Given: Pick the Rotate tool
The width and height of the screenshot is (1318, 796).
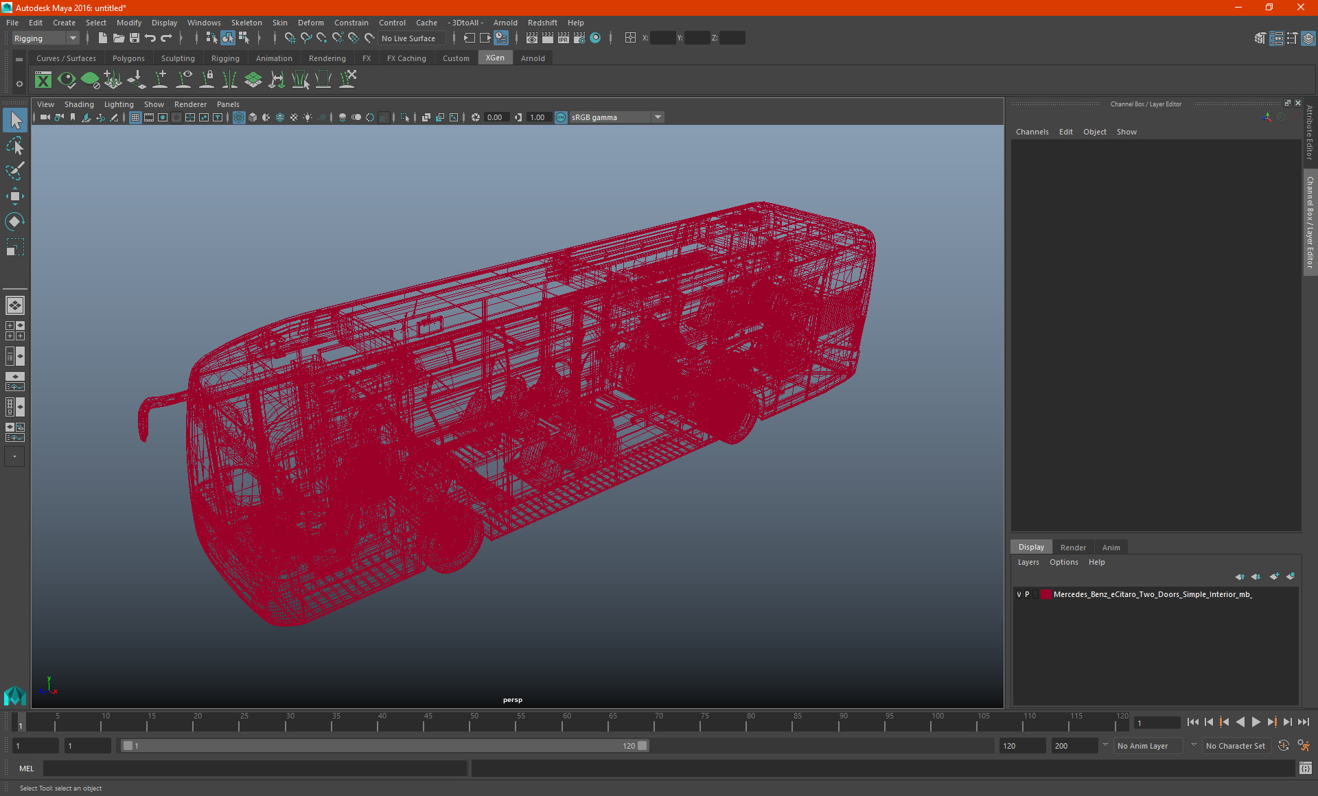Looking at the screenshot, I should click(15, 222).
